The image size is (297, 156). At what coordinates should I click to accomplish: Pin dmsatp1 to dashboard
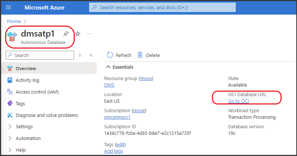(x=66, y=34)
